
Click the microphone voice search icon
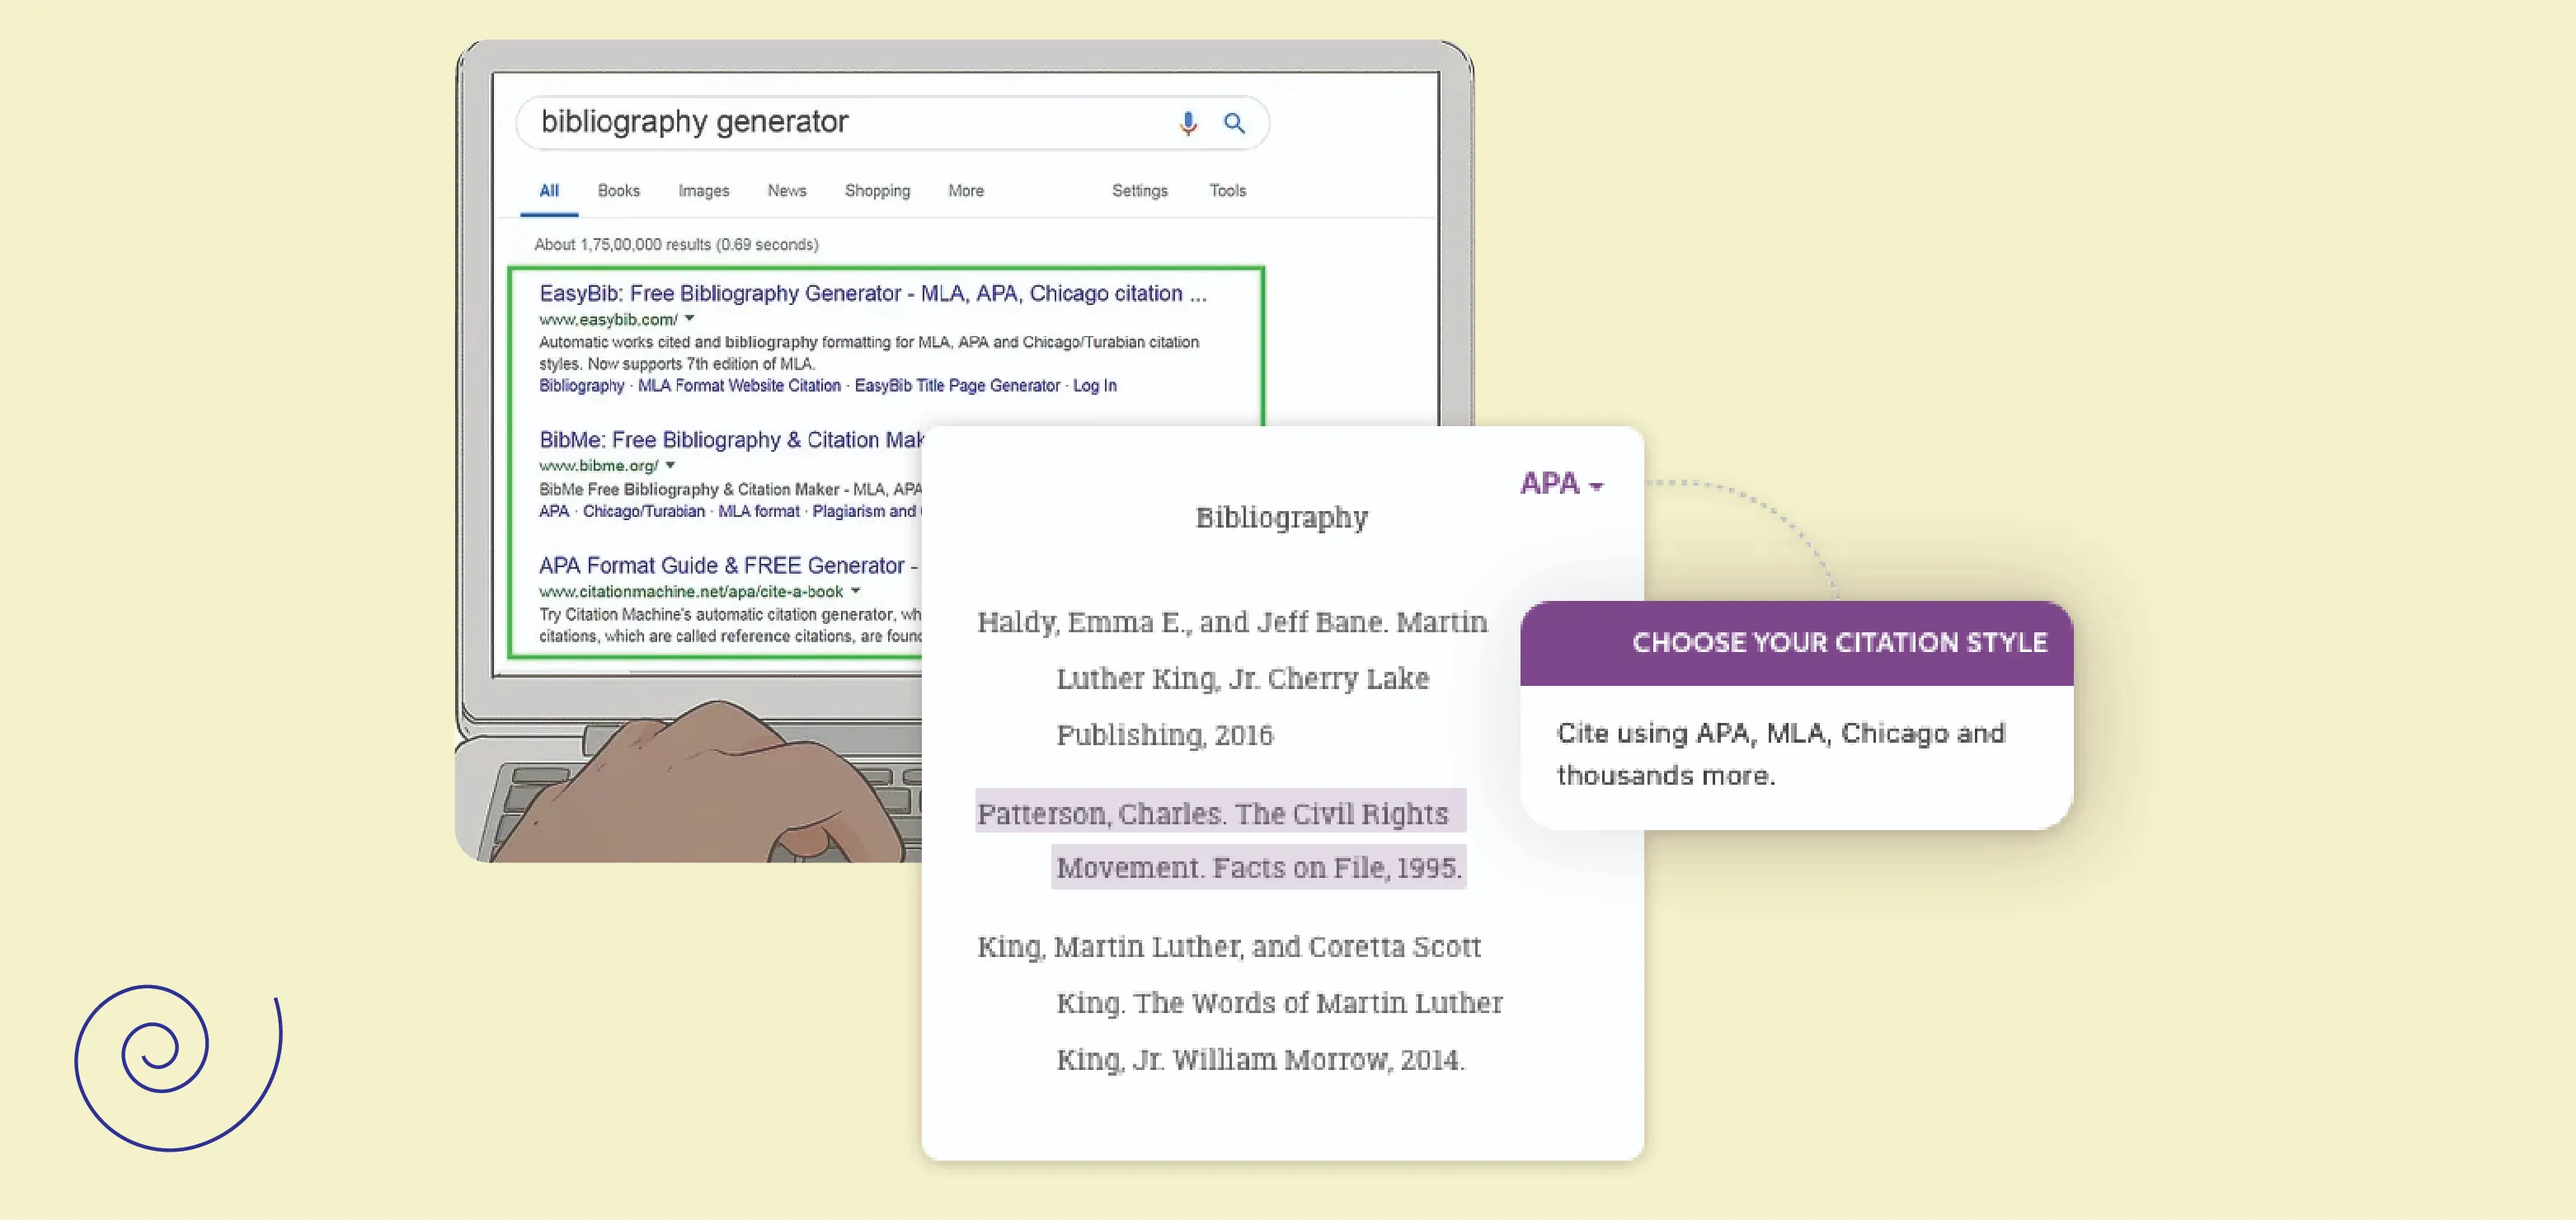1187,123
